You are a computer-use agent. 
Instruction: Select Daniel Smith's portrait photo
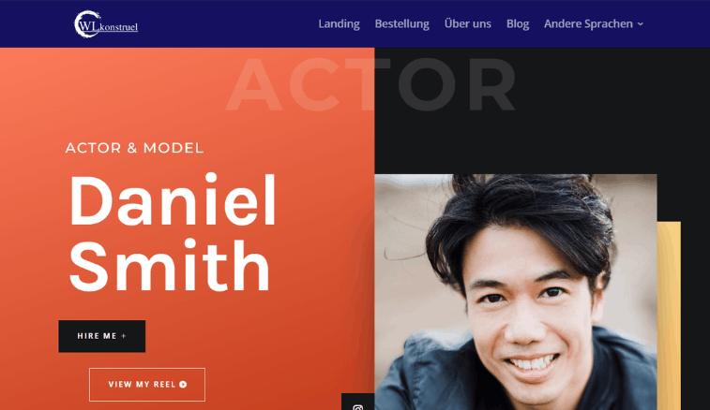coord(515,292)
